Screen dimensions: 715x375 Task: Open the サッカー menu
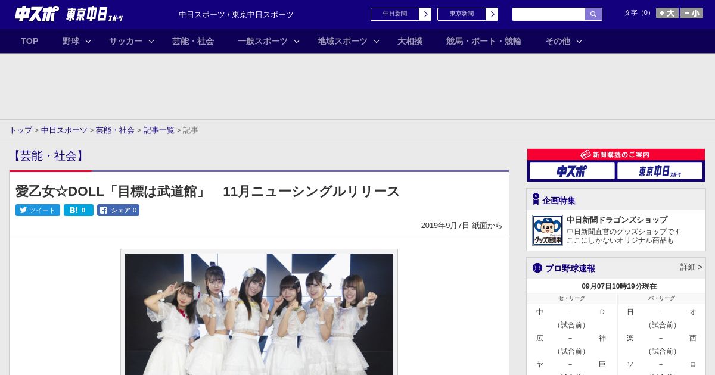126,41
